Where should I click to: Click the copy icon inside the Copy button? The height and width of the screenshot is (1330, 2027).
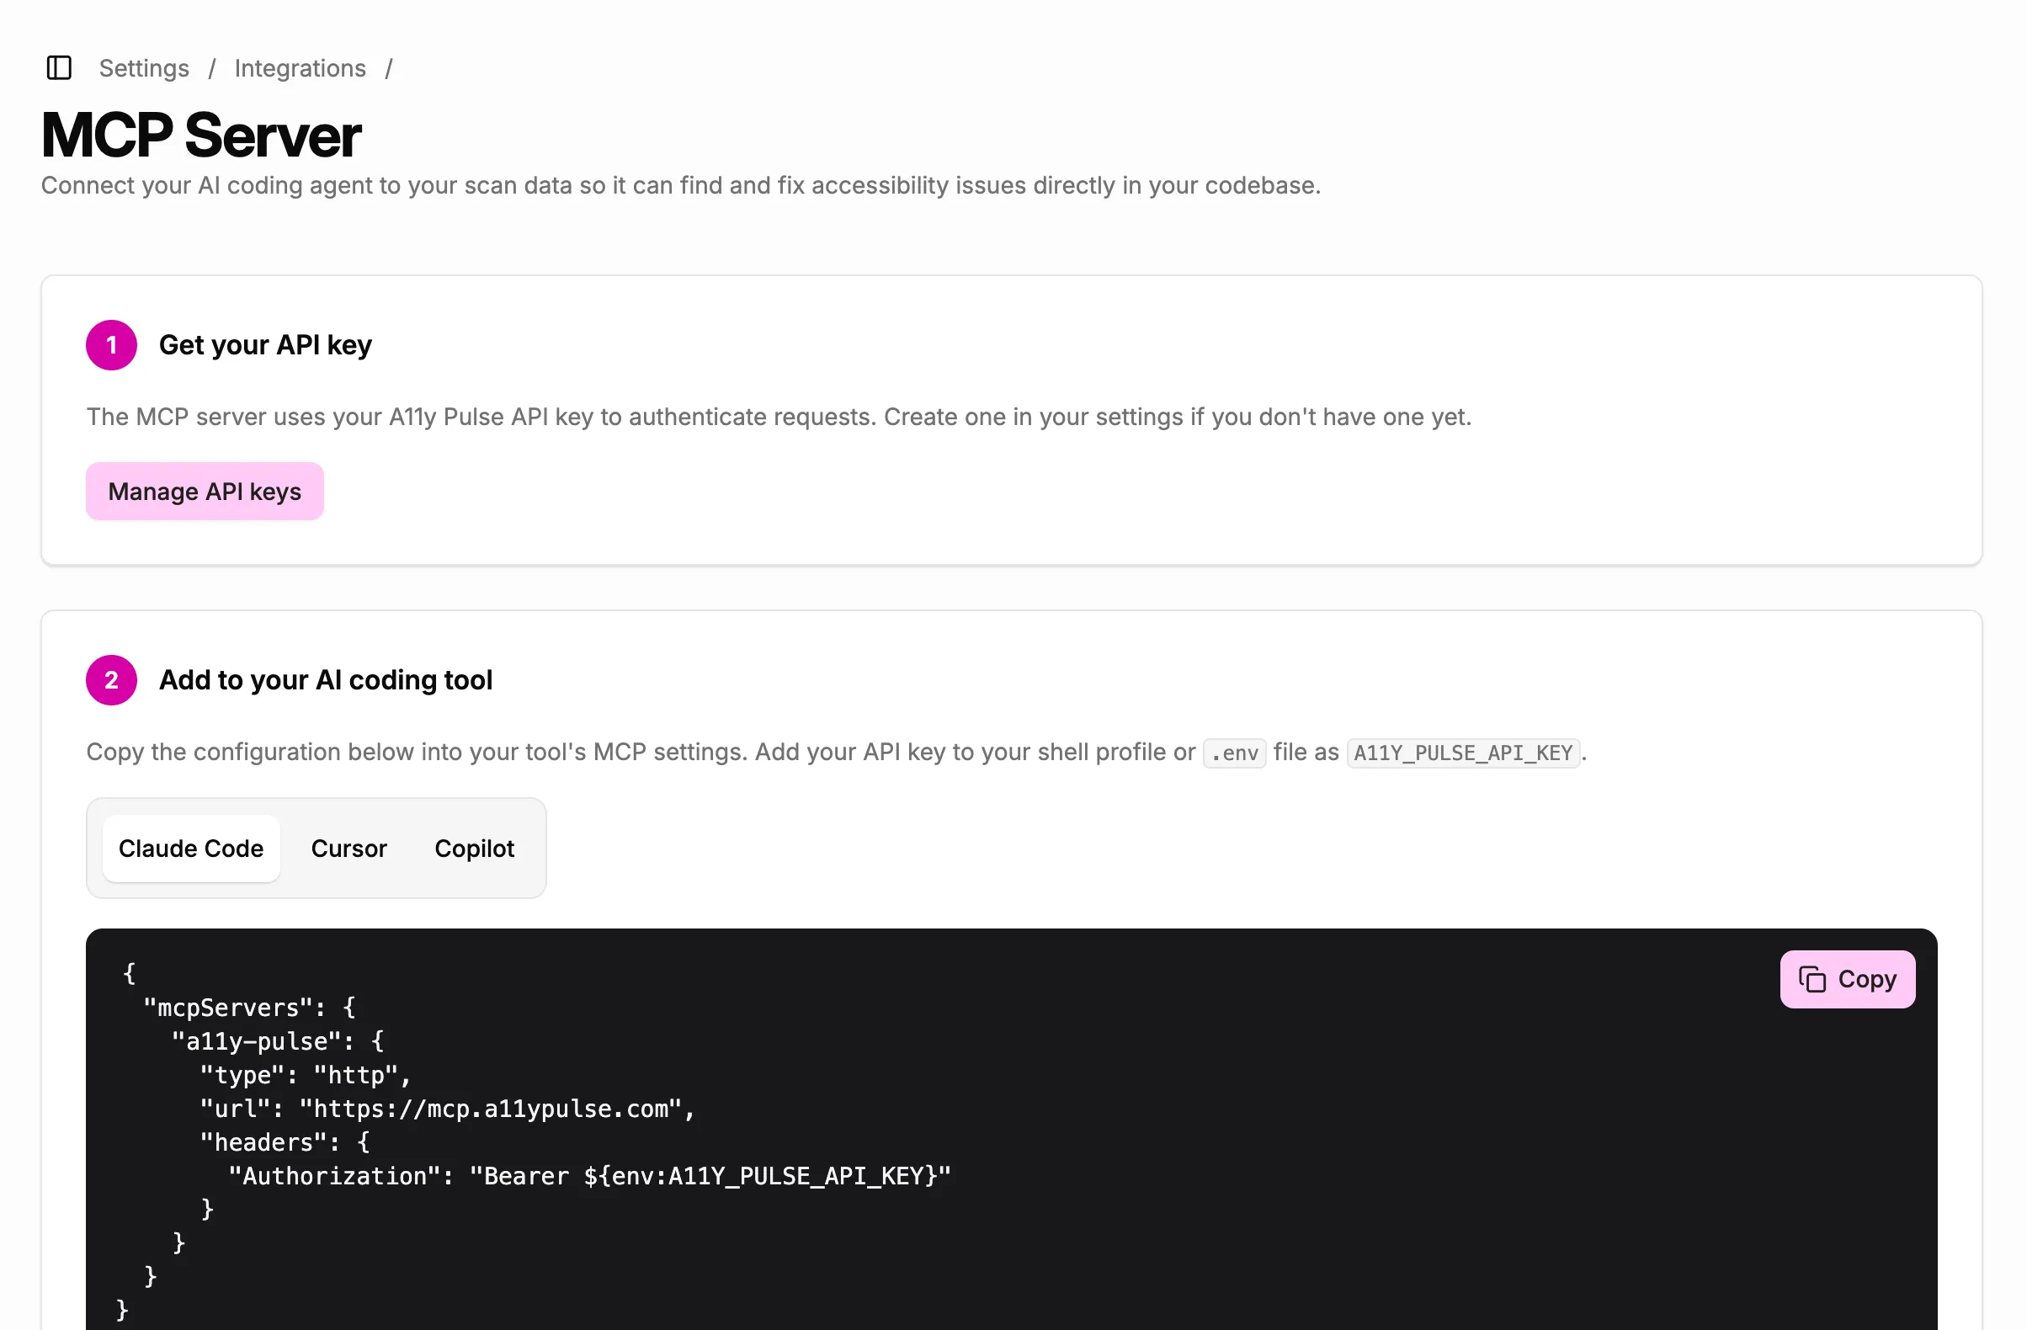pos(1811,978)
